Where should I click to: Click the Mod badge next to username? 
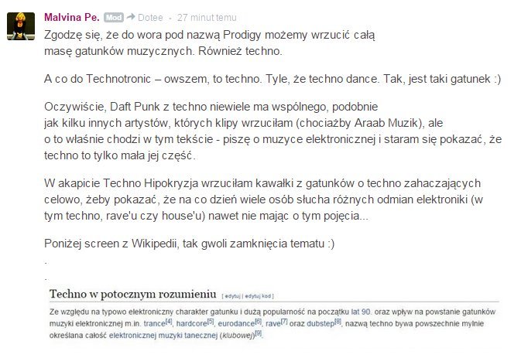click(x=114, y=17)
